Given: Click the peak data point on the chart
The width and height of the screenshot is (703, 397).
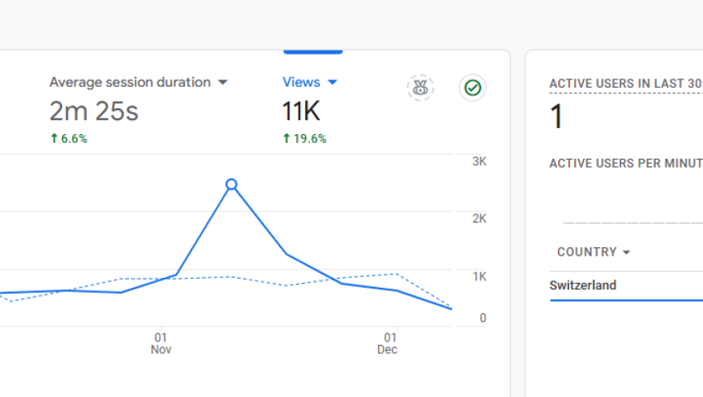Looking at the screenshot, I should tap(232, 184).
